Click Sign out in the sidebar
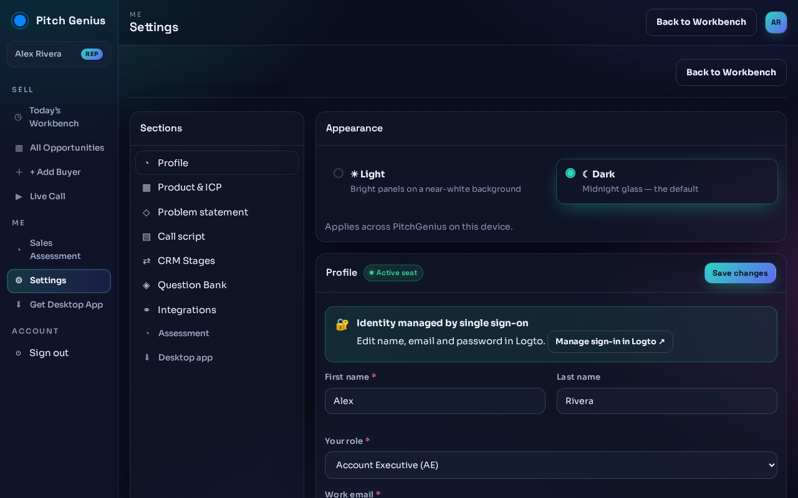This screenshot has width=798, height=498. coord(59,353)
